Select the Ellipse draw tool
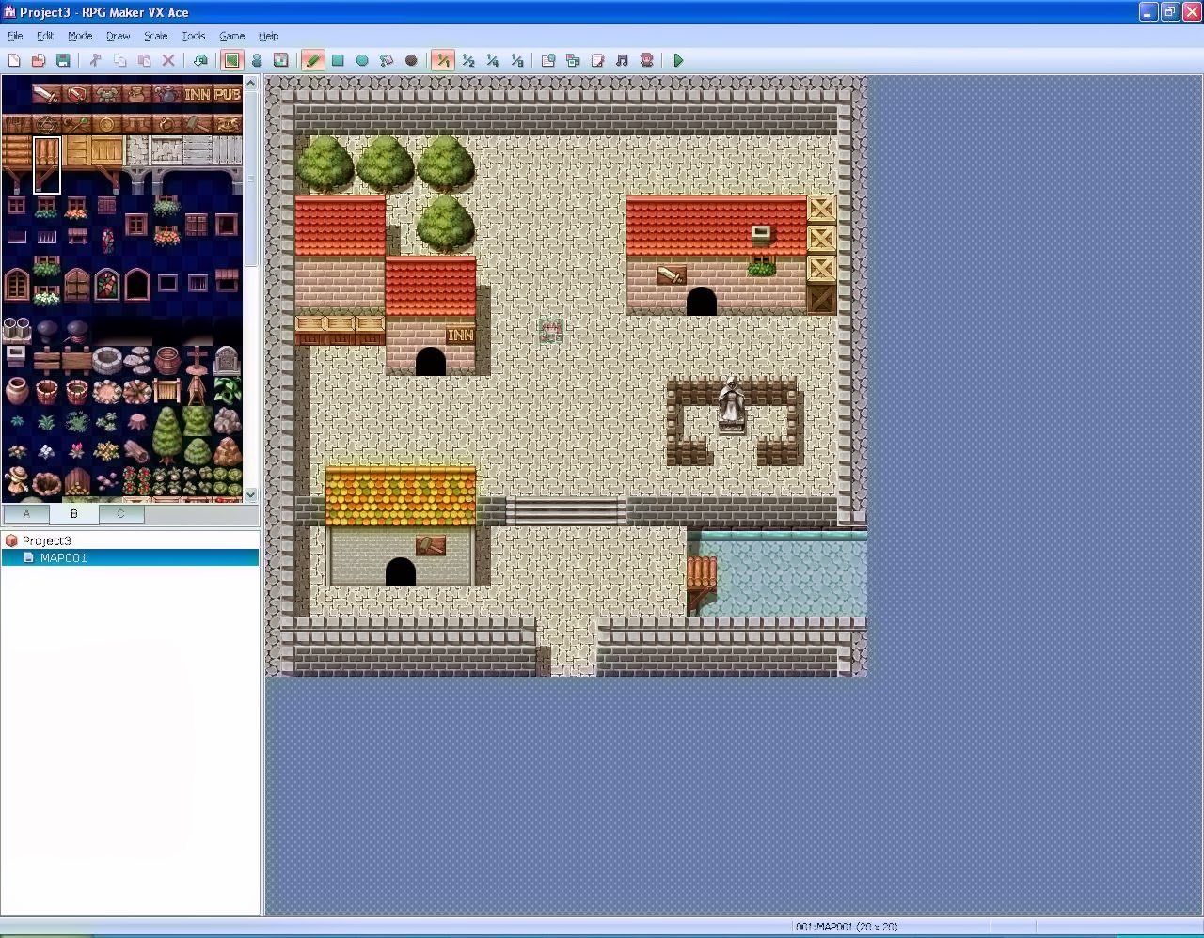This screenshot has width=1204, height=938. tap(362, 60)
